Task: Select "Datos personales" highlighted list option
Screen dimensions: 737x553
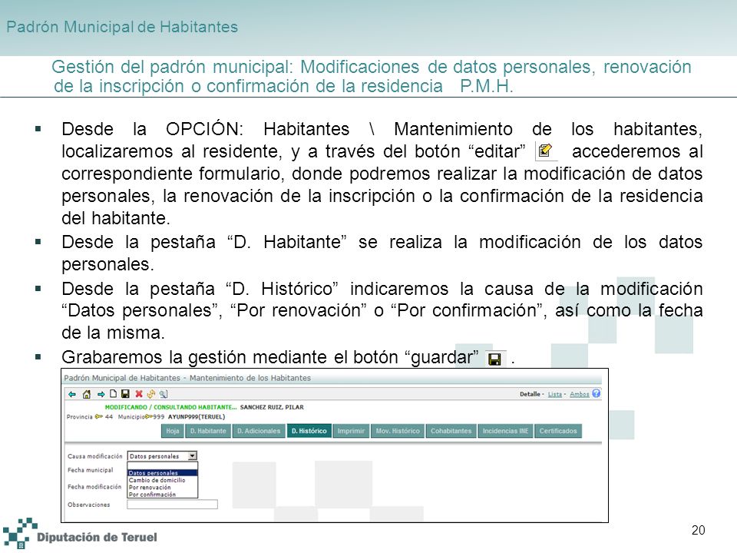Action: click(x=163, y=473)
